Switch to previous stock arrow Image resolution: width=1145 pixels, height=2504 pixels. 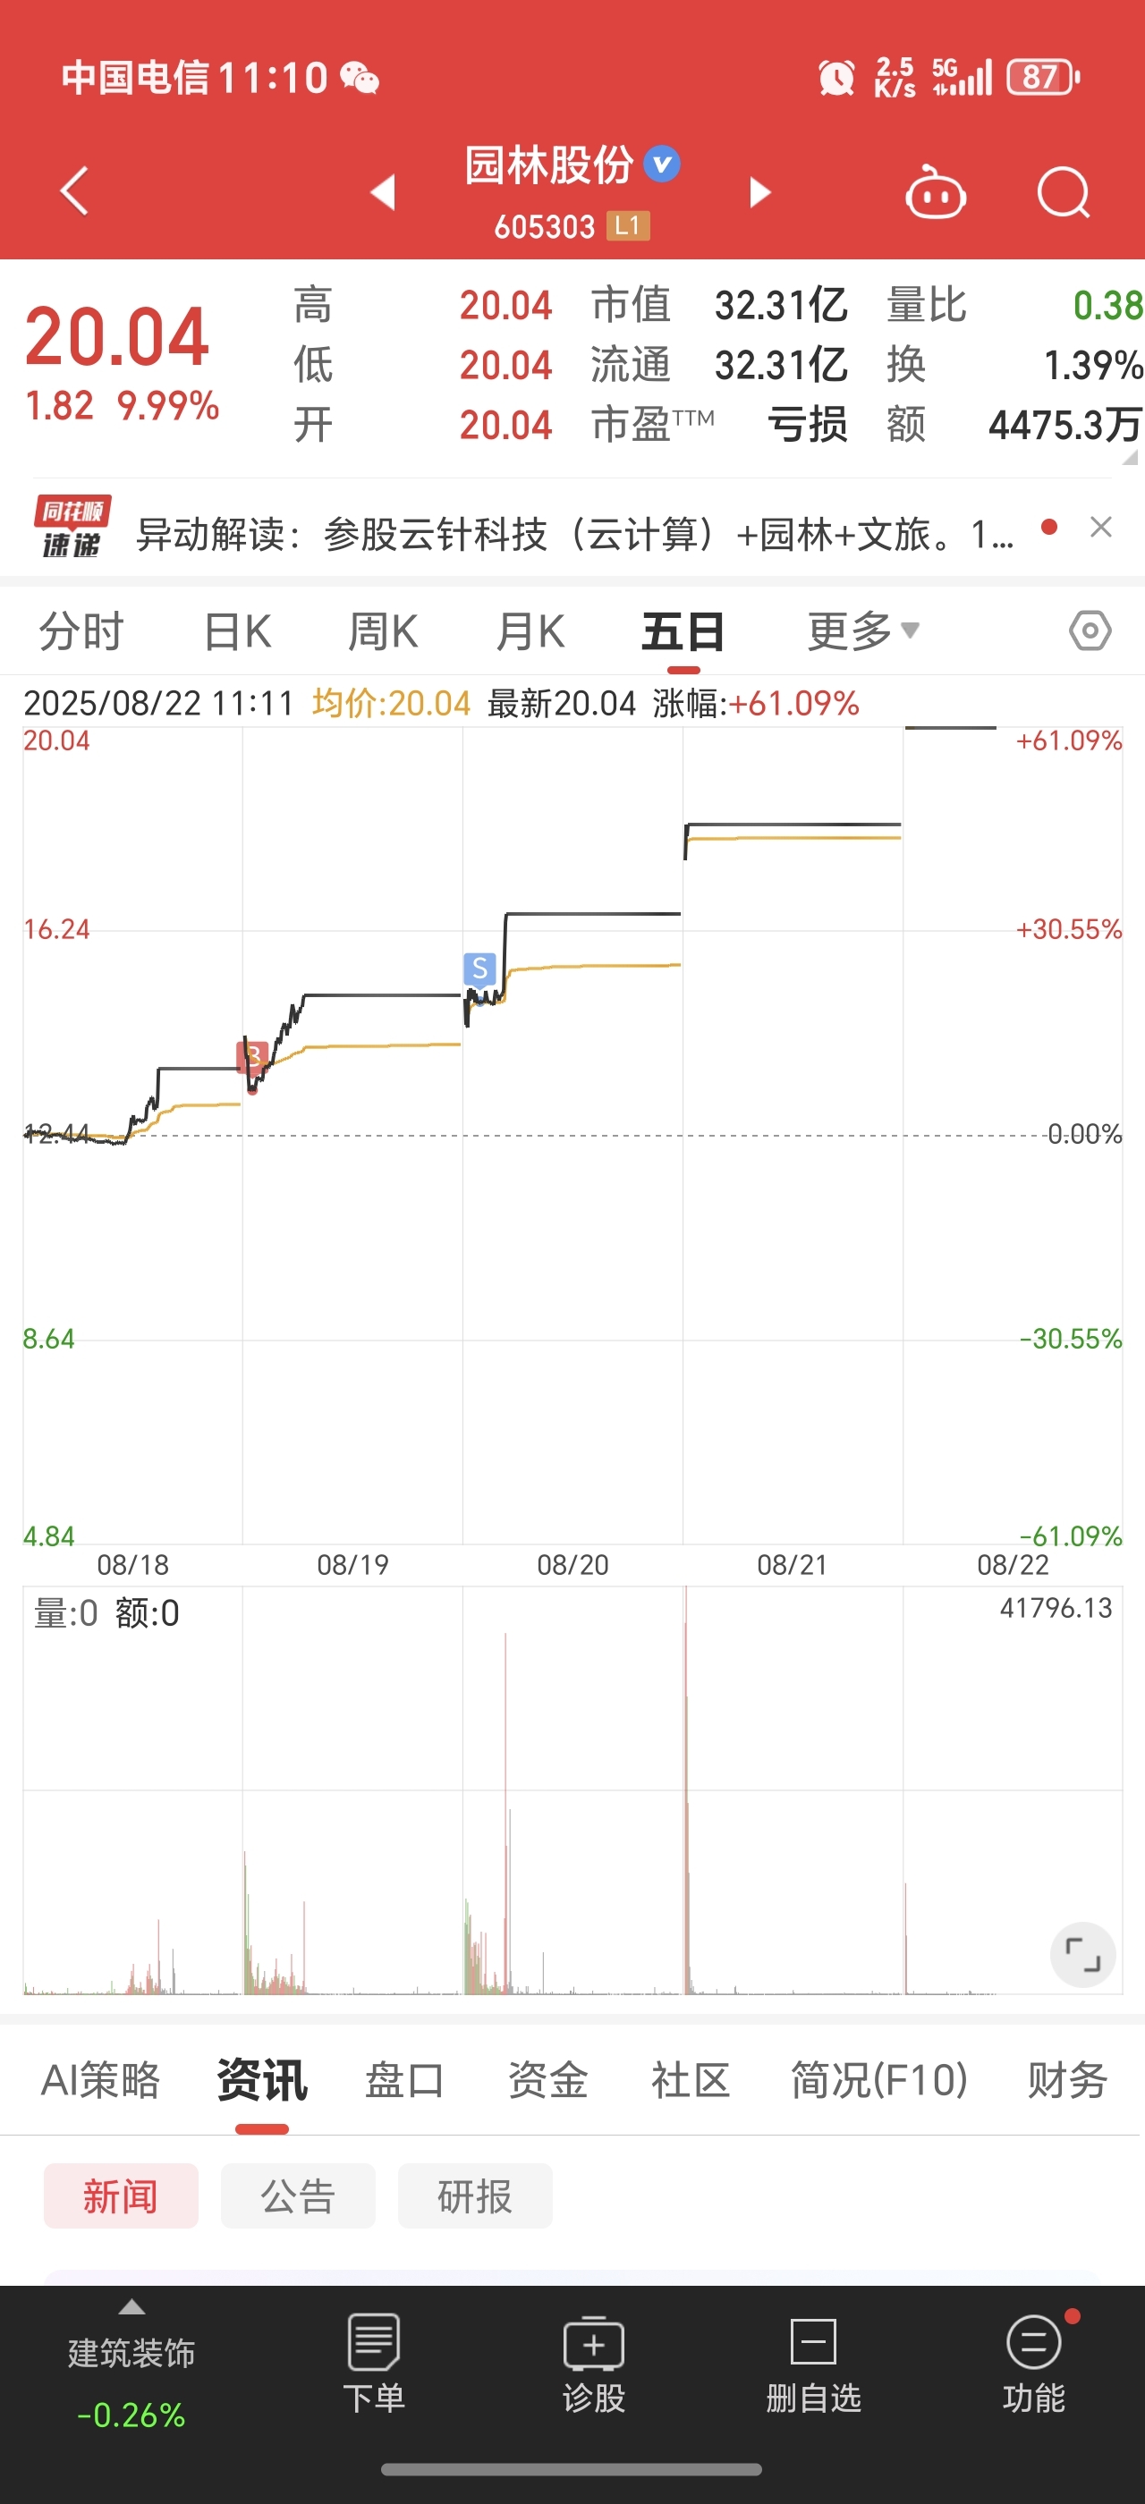coord(383,191)
